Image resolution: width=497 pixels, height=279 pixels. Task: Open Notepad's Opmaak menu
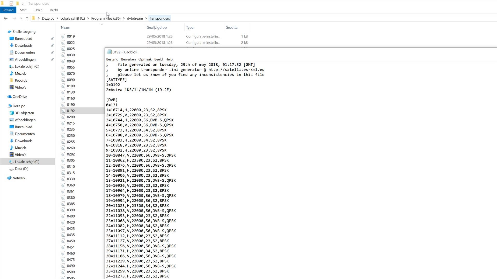(x=145, y=59)
